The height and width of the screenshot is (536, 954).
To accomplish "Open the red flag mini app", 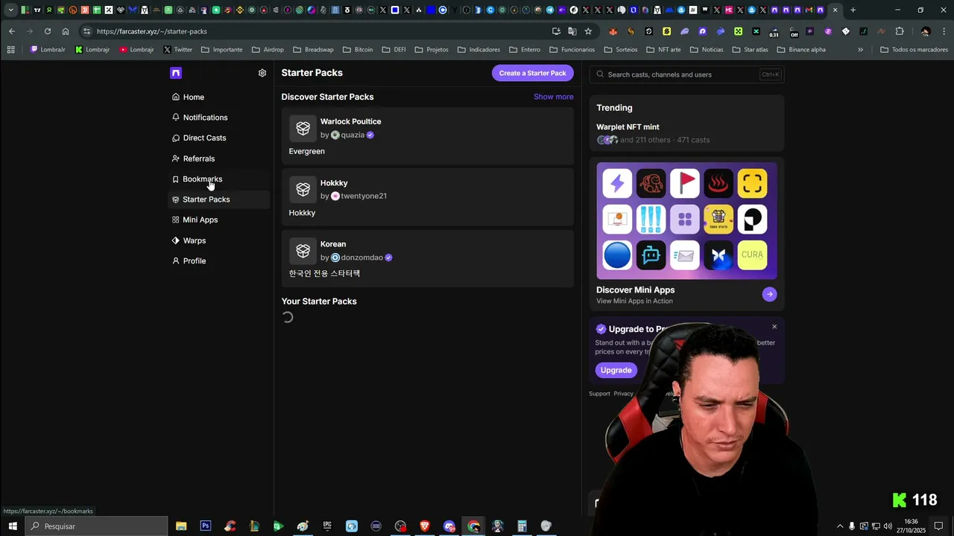I will click(x=684, y=183).
